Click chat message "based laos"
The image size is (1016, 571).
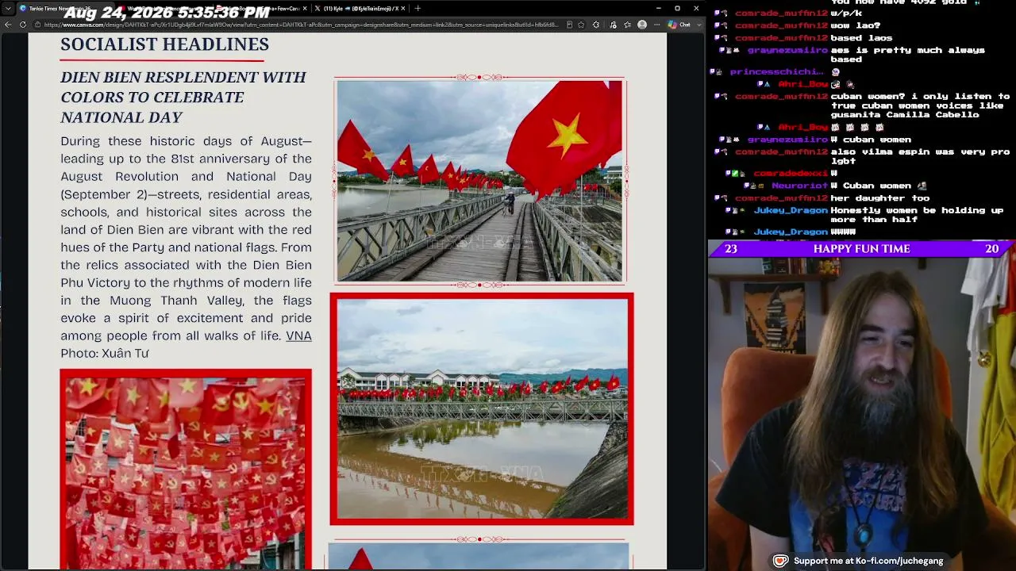click(861, 38)
